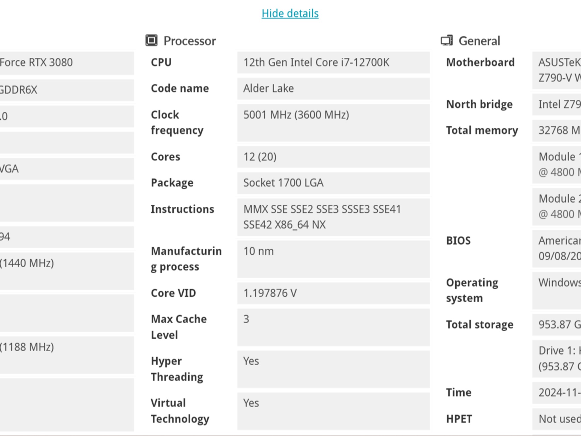Click the Core VID value 1.197876 V
The width and height of the screenshot is (581, 436).
(333, 293)
